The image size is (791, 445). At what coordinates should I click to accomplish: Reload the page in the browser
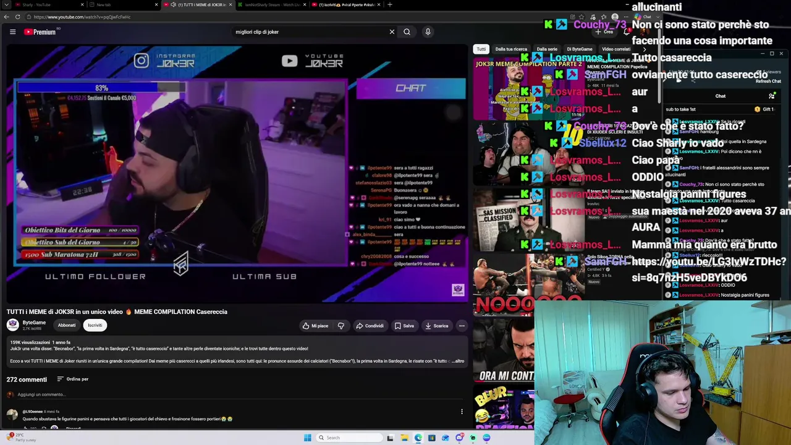17,17
